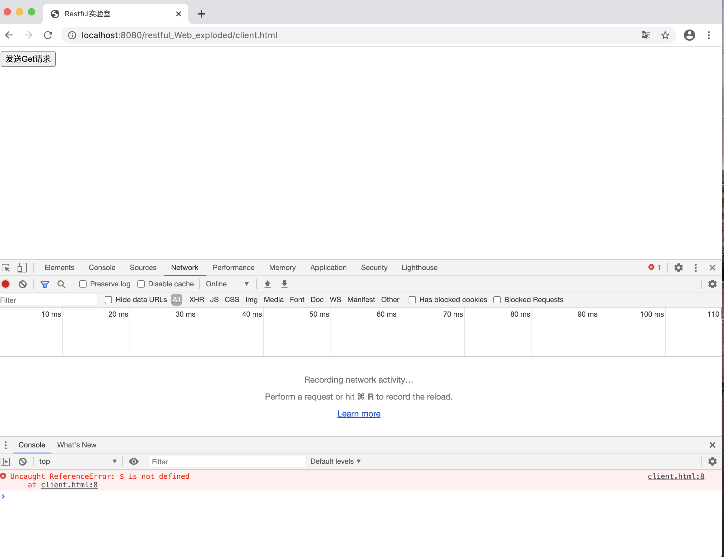The image size is (724, 557).
Task: Filter requests by XHR type
Action: pos(196,300)
